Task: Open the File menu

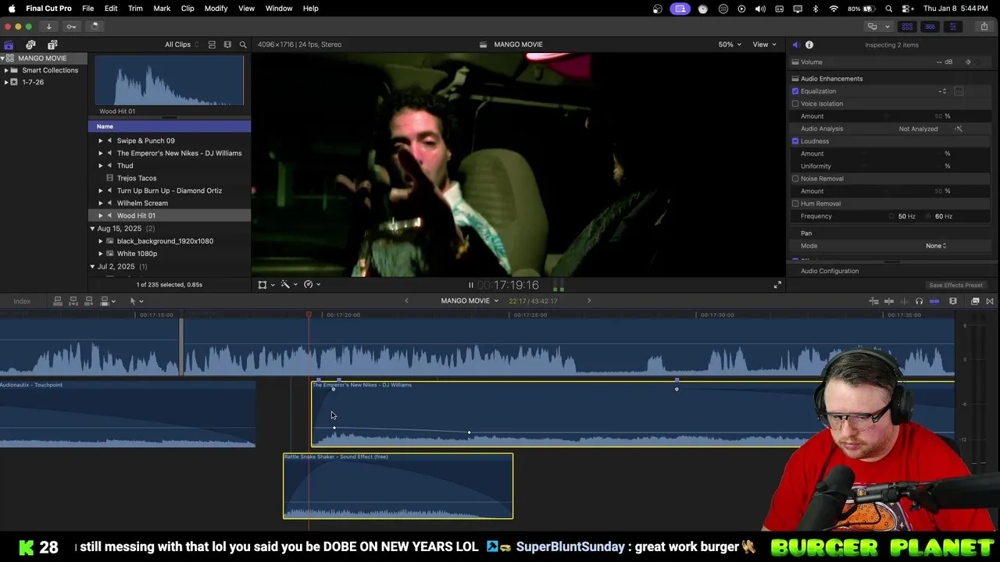Action: pos(87,9)
